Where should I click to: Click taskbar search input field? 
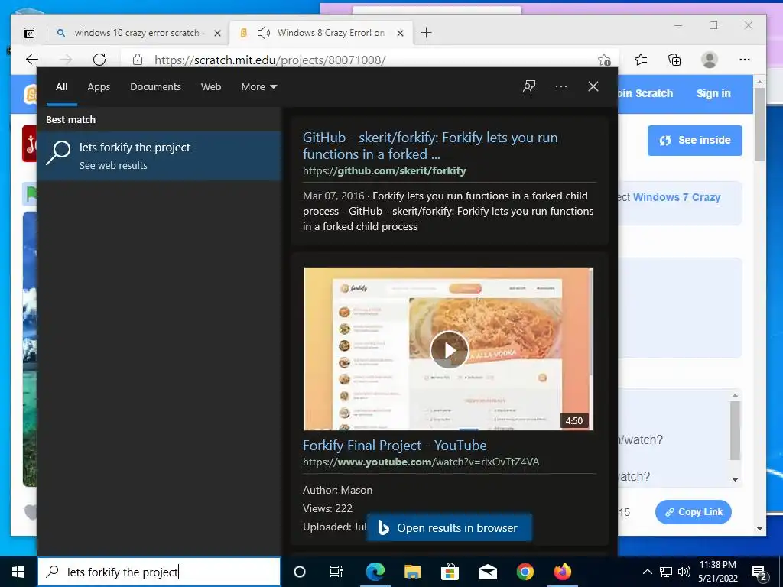pyautogui.click(x=159, y=572)
